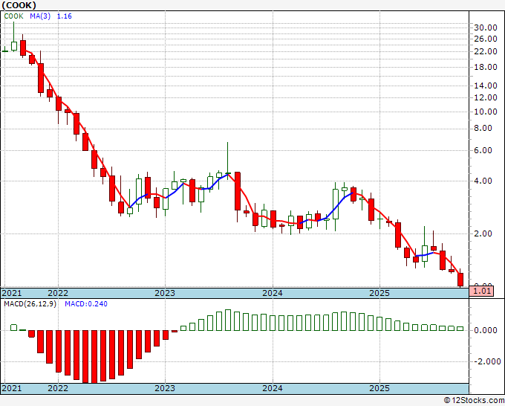Click the 8.00 price axis label
Image resolution: width=505 pixels, height=406 pixels.
pyautogui.click(x=483, y=129)
